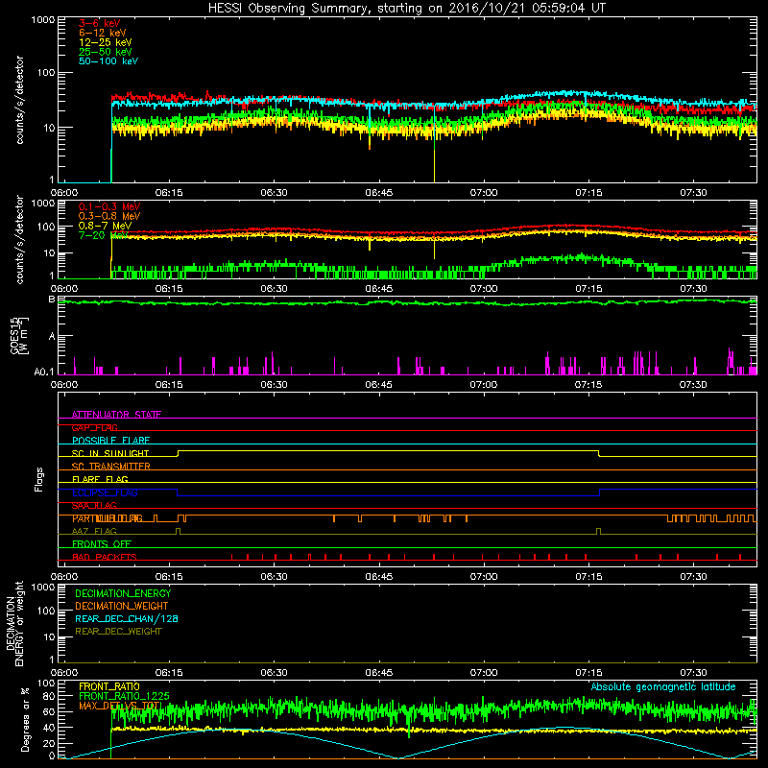Image resolution: width=768 pixels, height=768 pixels.
Task: Click the REAR_DEC_CHAN/128 legend label
Action: click(x=127, y=619)
